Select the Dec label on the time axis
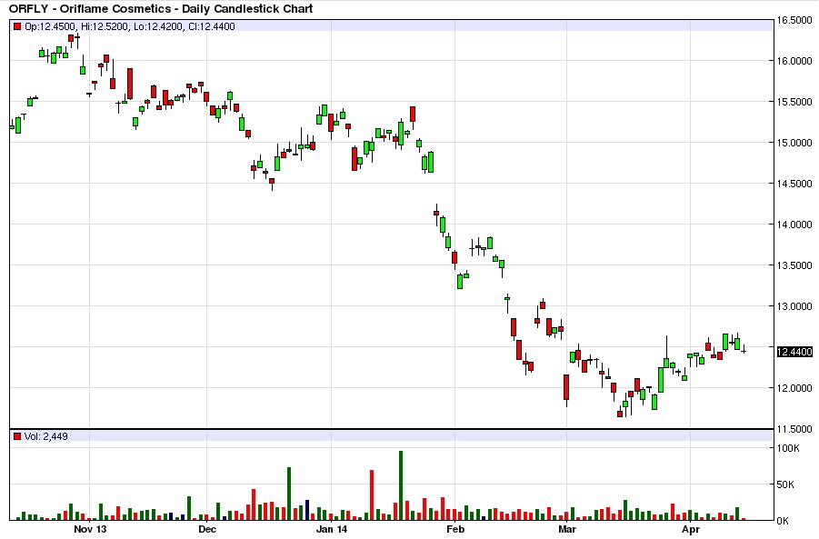Screen dimensions: 819x539 (x=206, y=528)
